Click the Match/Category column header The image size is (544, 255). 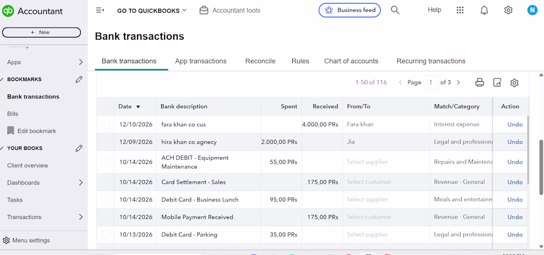click(x=456, y=106)
